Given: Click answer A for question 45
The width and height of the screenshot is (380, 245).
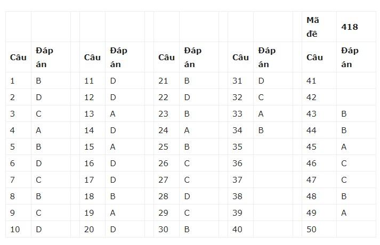Looking at the screenshot, I should click(x=344, y=147).
